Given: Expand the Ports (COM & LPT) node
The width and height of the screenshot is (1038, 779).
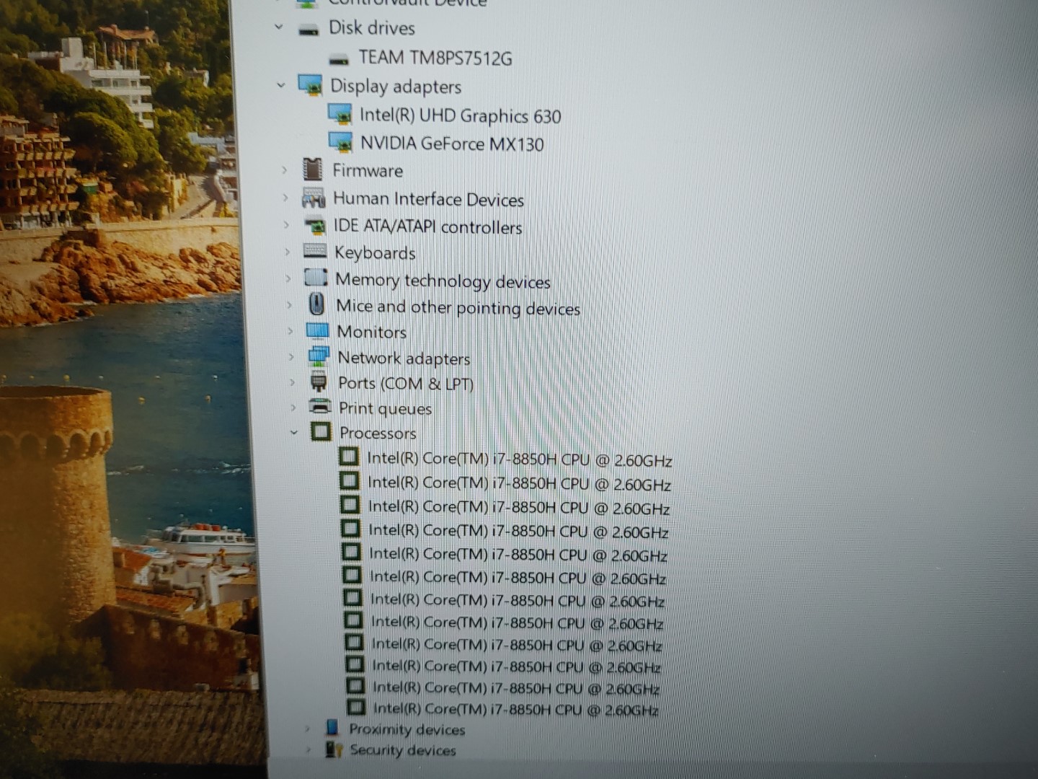Looking at the screenshot, I should pyautogui.click(x=293, y=382).
